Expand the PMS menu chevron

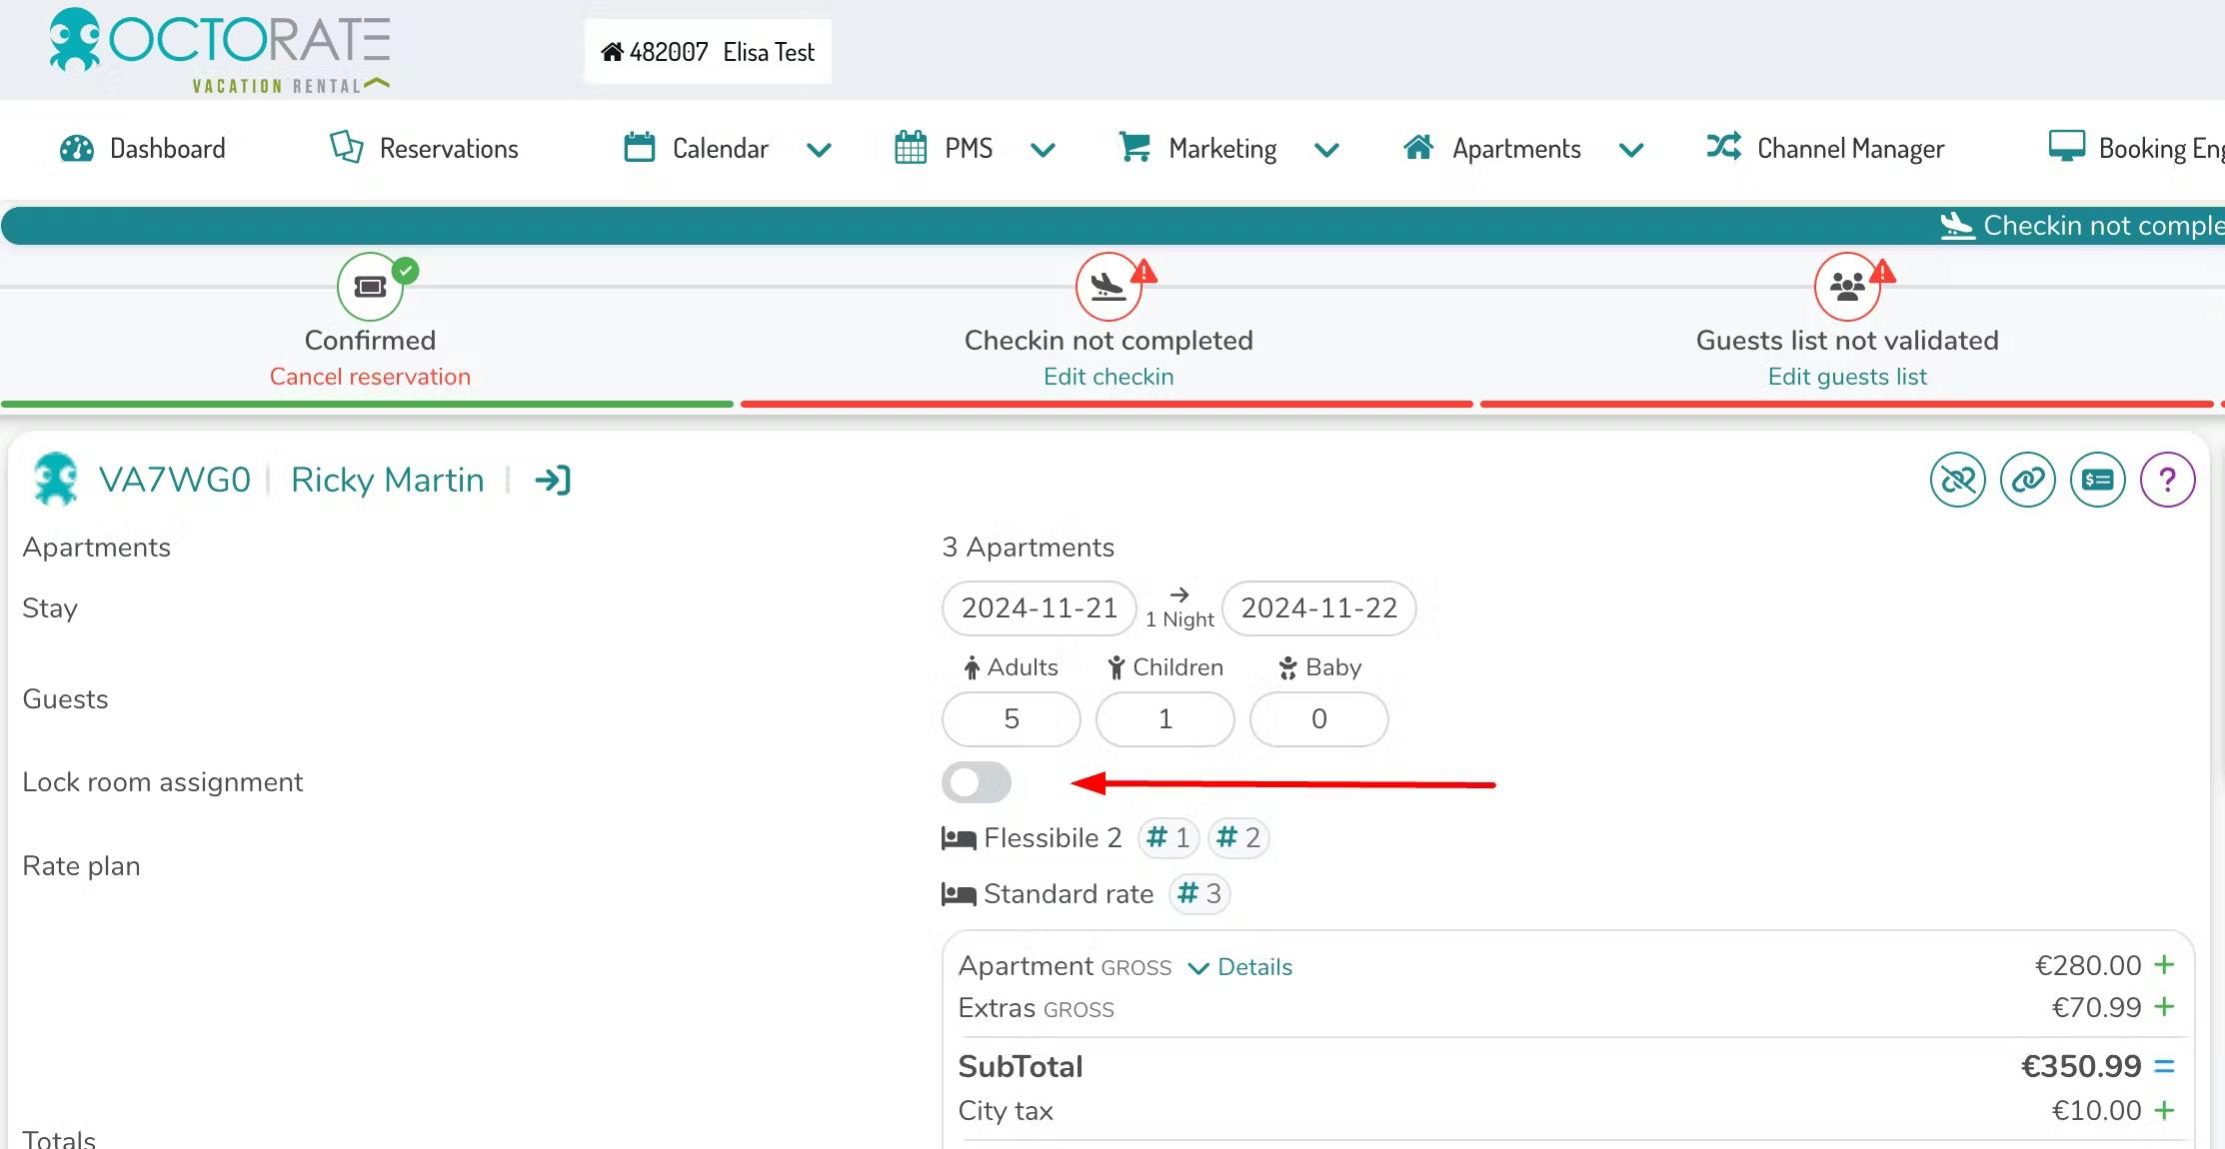click(1043, 151)
